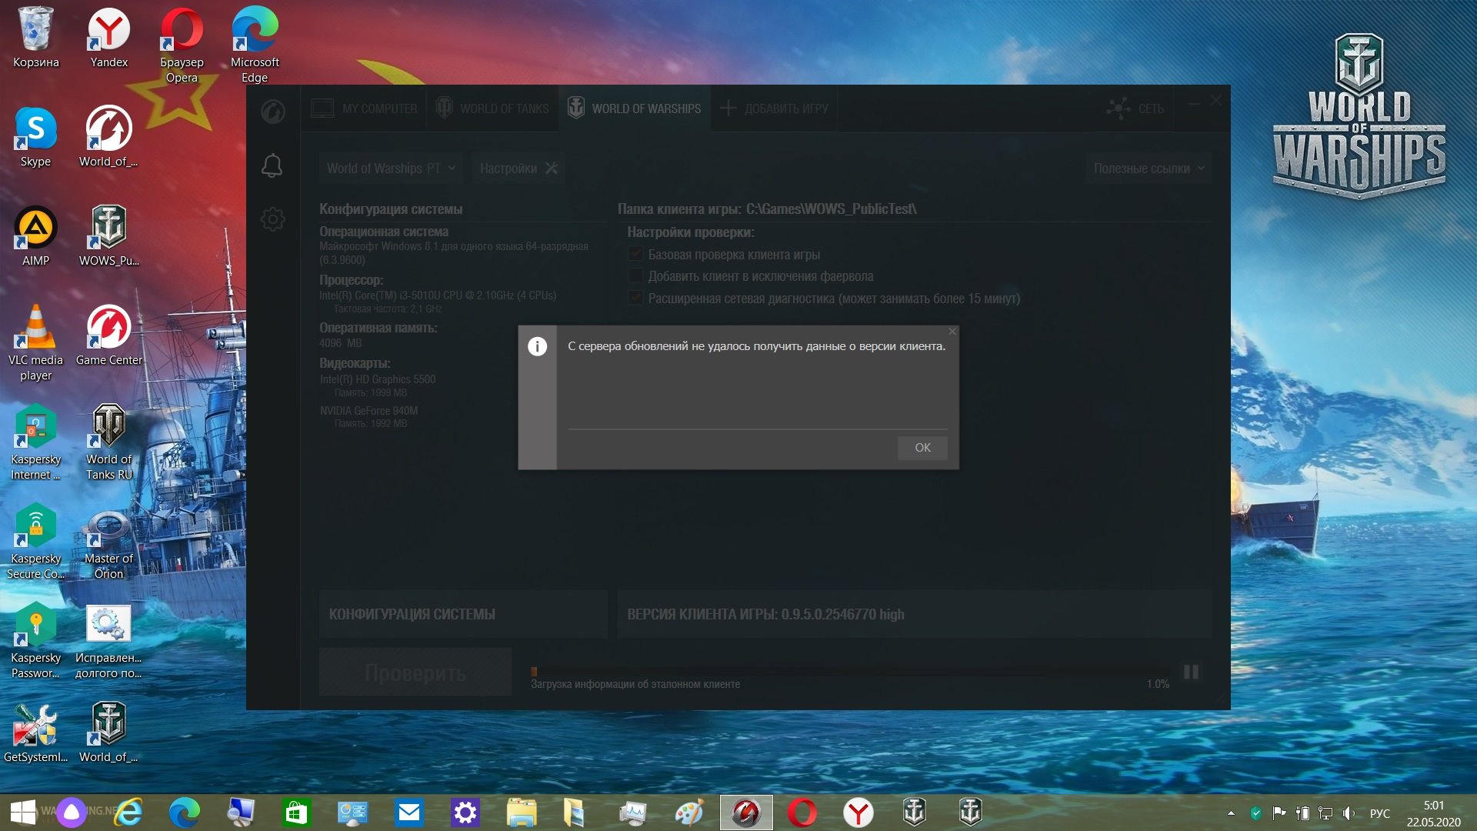Open Internet Explorer in taskbar
The height and width of the screenshot is (831, 1477).
128,813
